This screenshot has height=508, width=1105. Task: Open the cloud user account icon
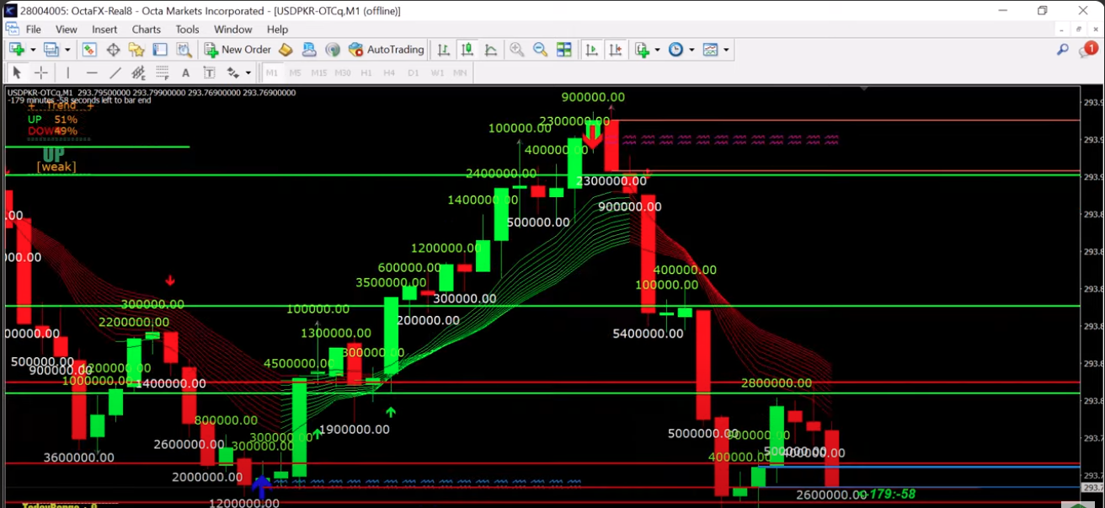pyautogui.click(x=309, y=50)
